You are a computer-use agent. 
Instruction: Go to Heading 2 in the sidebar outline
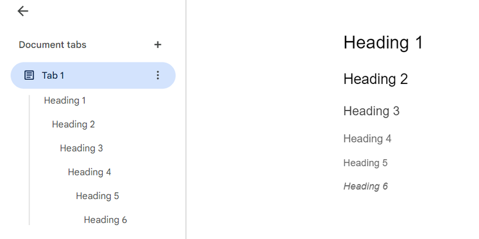pyautogui.click(x=73, y=124)
